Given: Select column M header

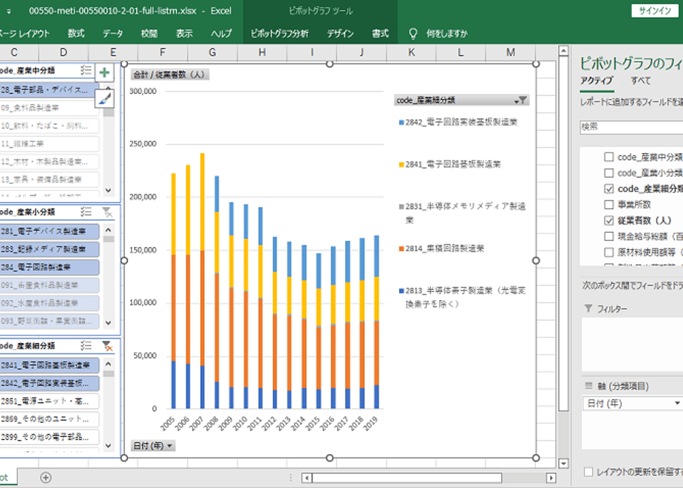Looking at the screenshot, I should coord(511,52).
